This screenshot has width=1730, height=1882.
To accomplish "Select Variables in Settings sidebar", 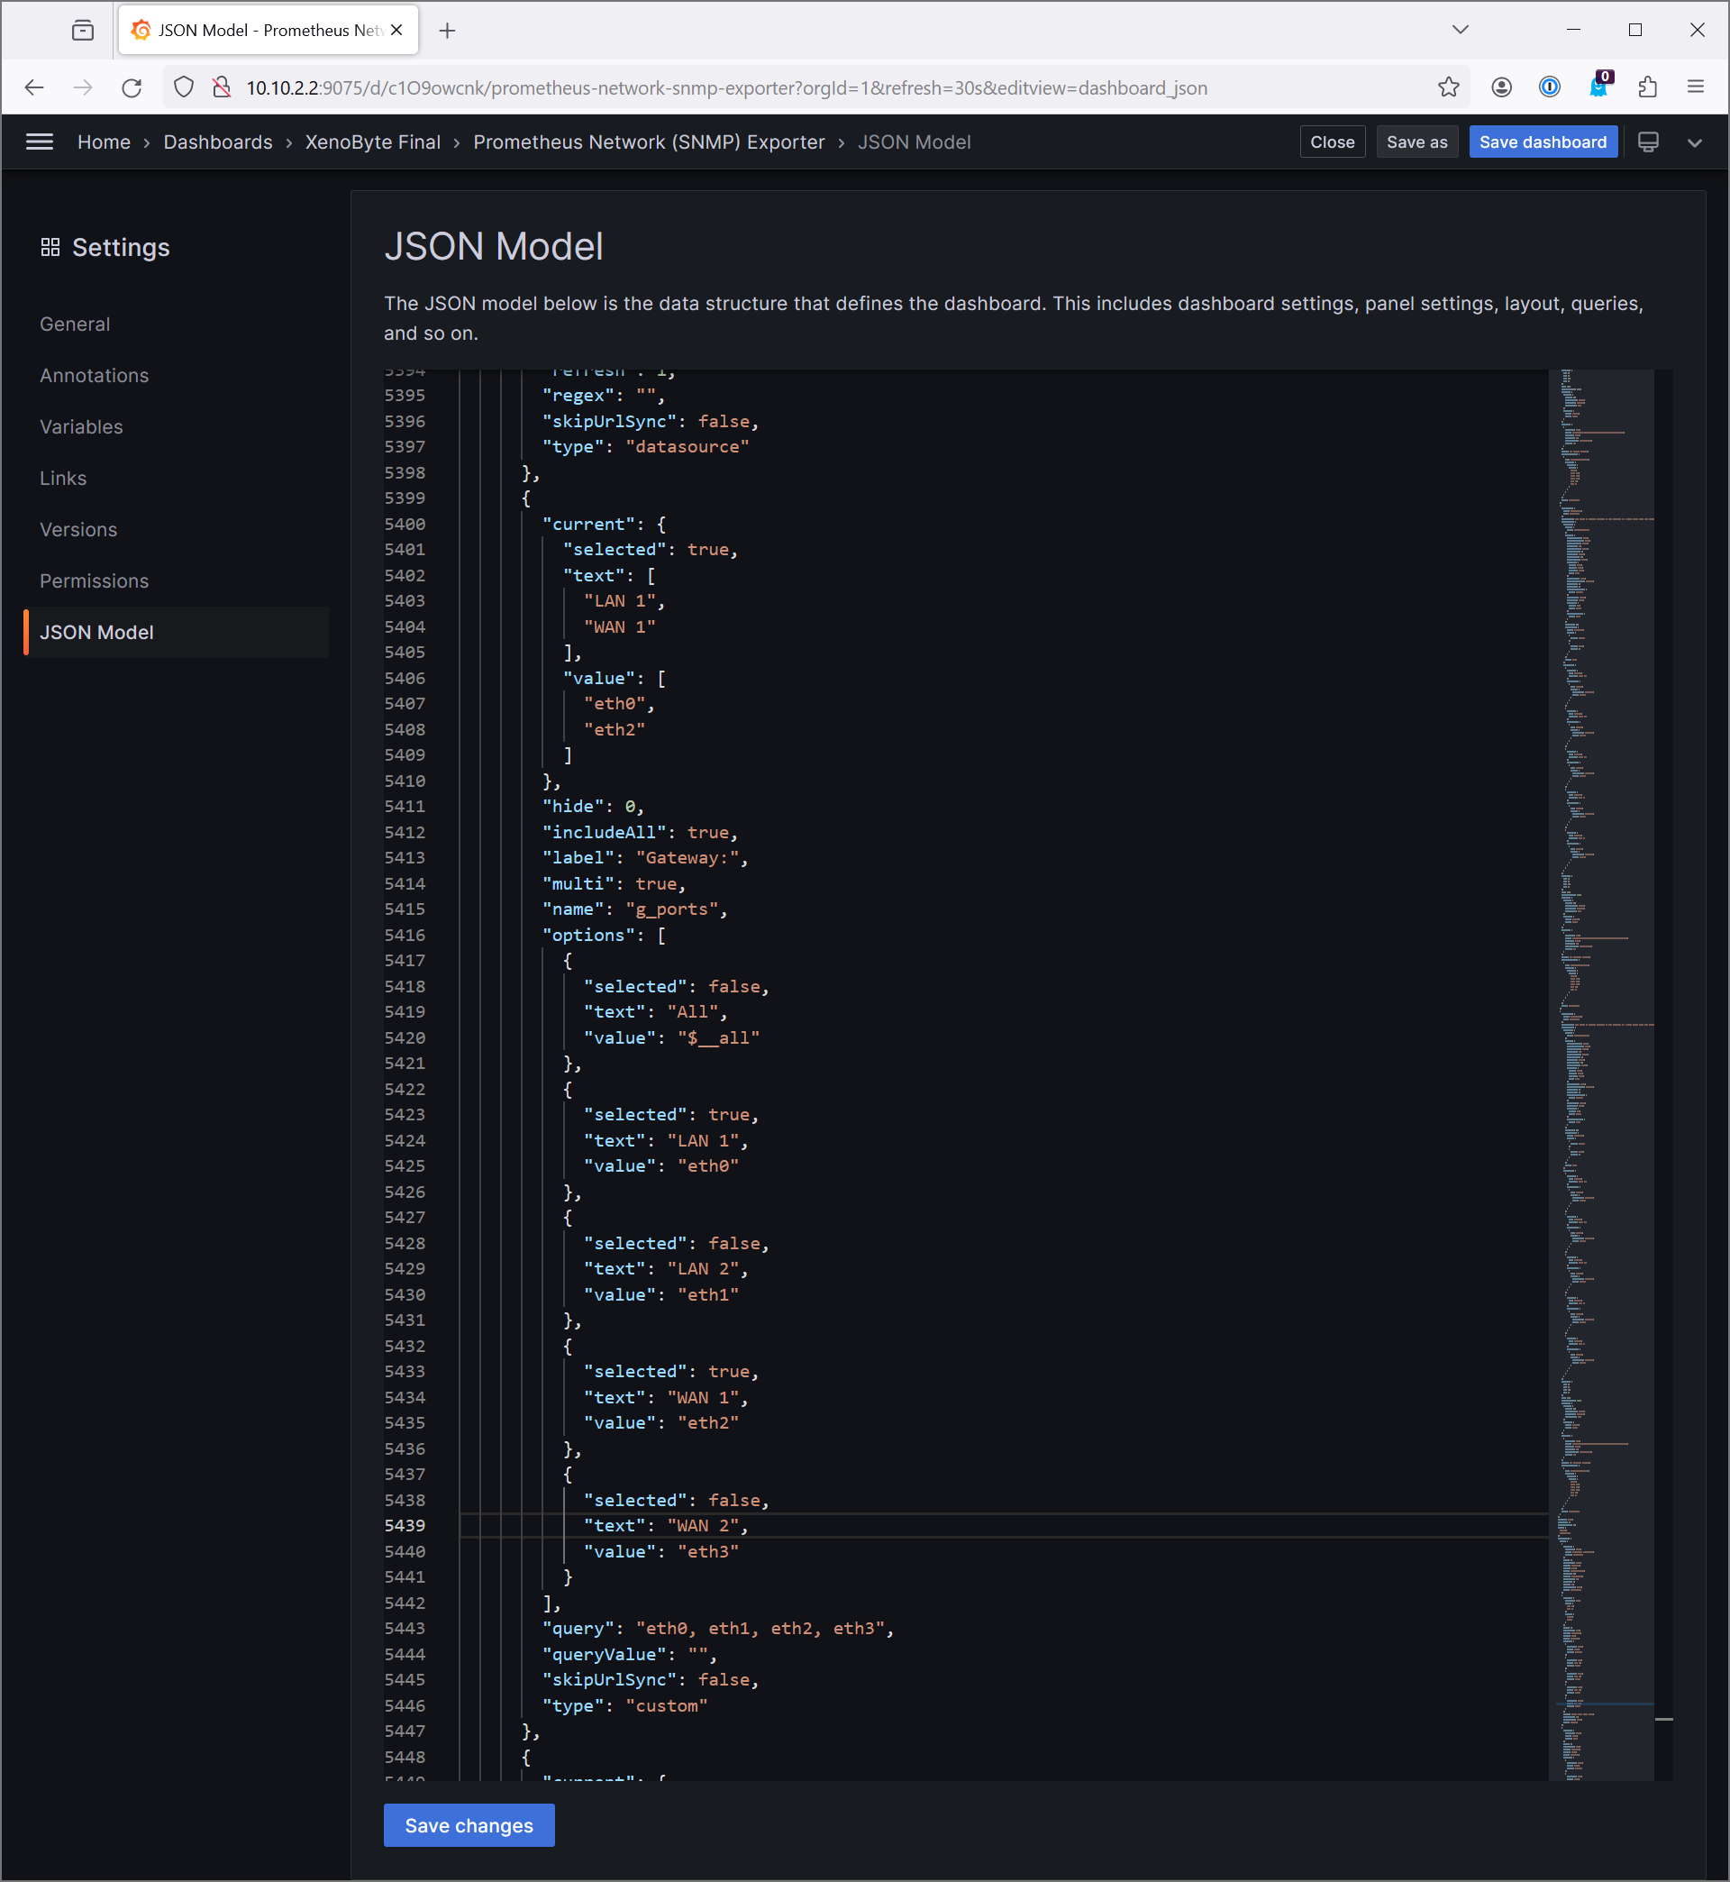I will point(81,427).
